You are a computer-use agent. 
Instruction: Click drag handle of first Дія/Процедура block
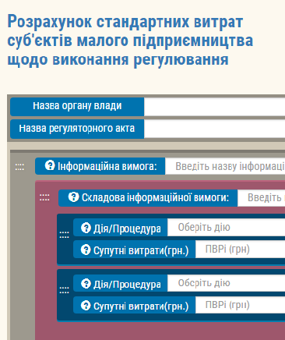[x=64, y=235]
